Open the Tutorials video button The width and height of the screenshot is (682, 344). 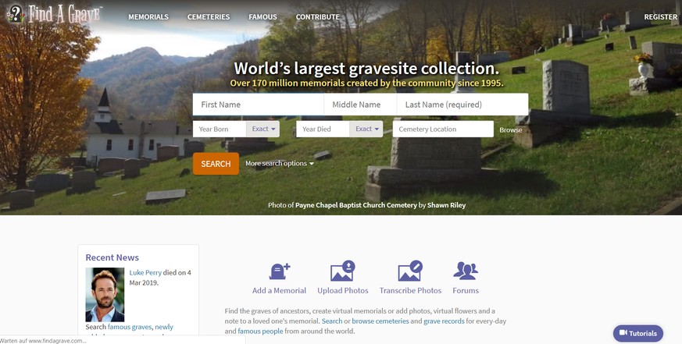tap(638, 333)
